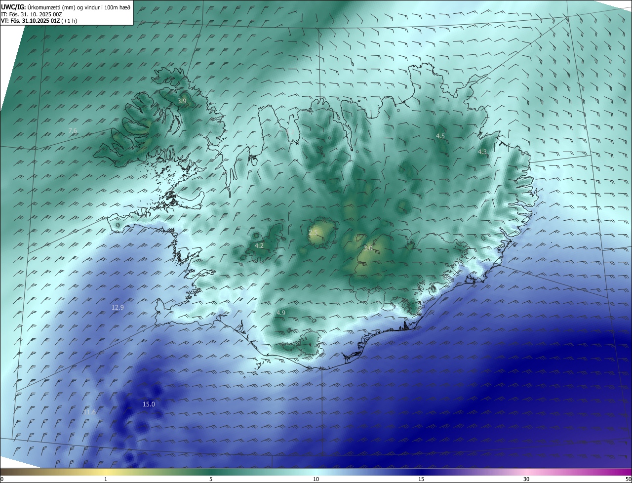
Task: Click the 4.2 value label on the map
Action: [259, 245]
